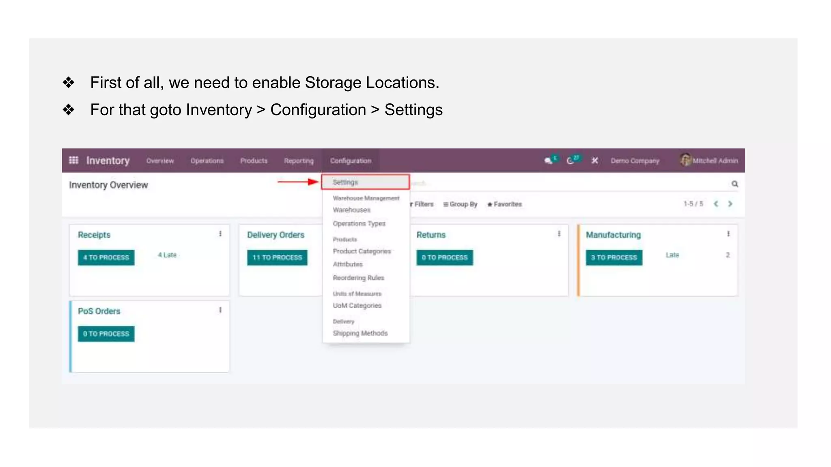
Task: Open Manufacturing card kebab menu
Action: (x=728, y=234)
